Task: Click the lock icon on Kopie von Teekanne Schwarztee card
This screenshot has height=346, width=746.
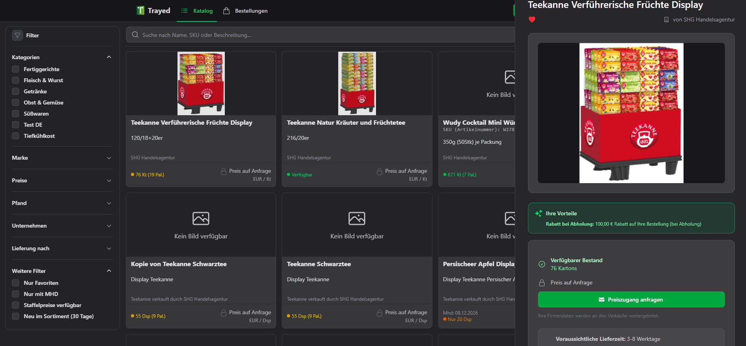Action: [x=224, y=313]
